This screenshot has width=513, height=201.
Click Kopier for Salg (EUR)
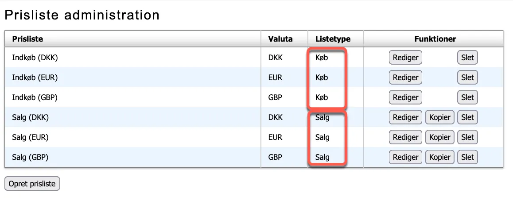(439, 137)
